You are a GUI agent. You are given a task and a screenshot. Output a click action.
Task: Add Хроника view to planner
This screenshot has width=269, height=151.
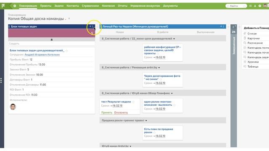pos(253,62)
